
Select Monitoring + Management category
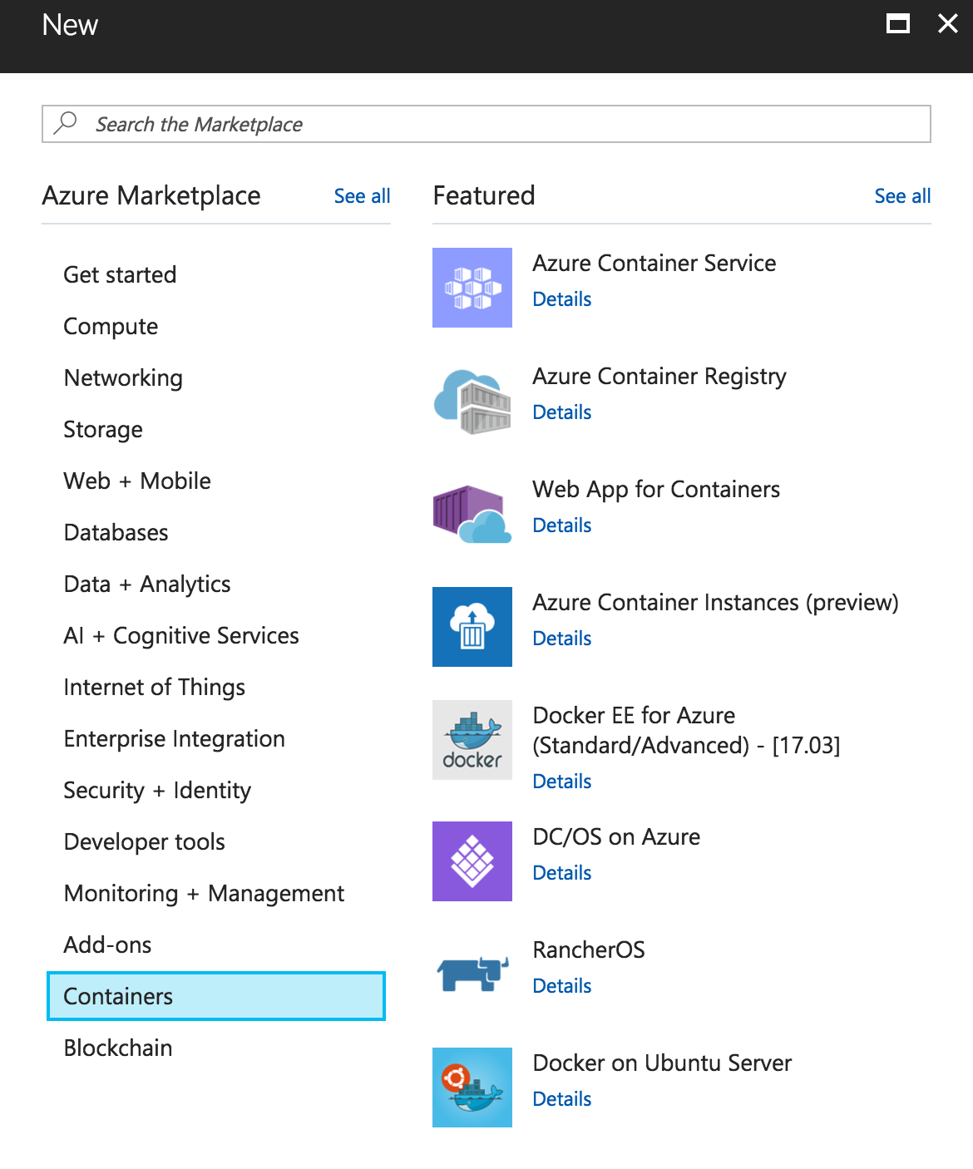click(x=204, y=893)
